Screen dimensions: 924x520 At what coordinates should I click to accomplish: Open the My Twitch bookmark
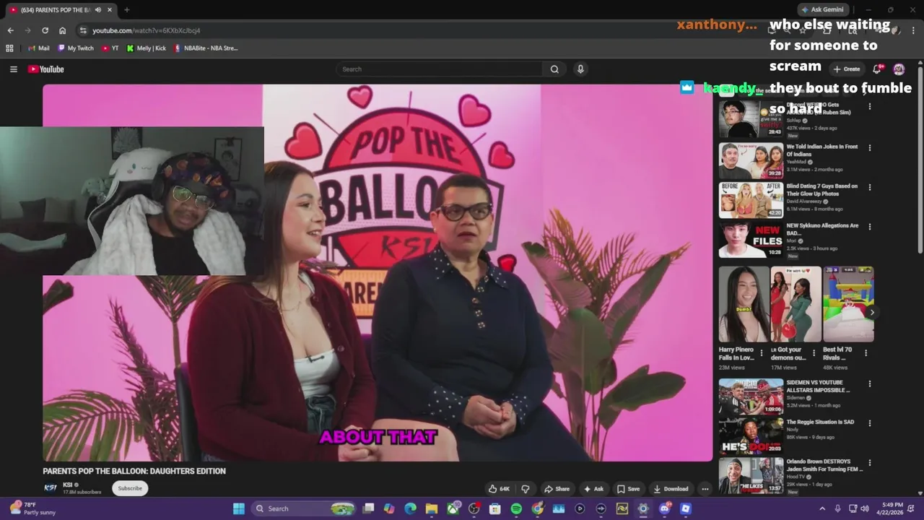[76, 48]
